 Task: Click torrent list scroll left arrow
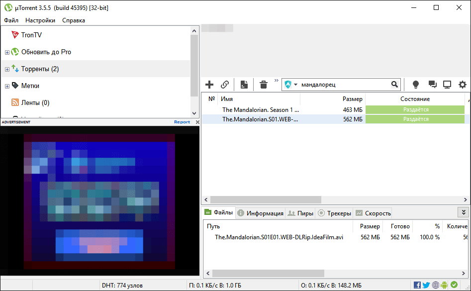point(206,199)
